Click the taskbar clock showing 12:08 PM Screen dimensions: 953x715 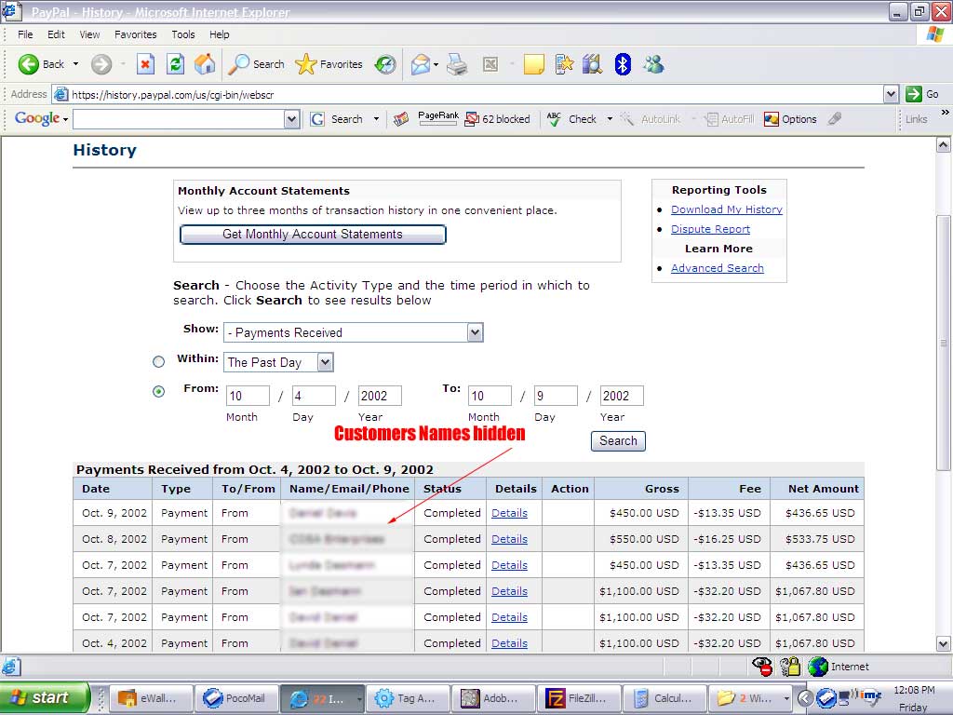point(914,690)
